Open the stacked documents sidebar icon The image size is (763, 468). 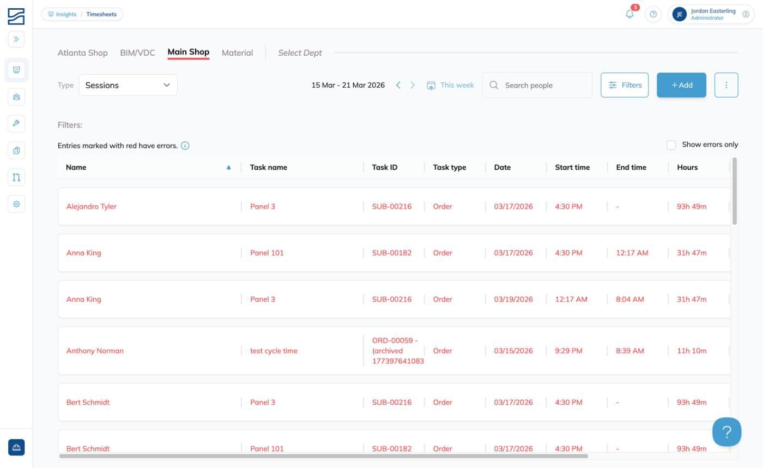tap(16, 151)
